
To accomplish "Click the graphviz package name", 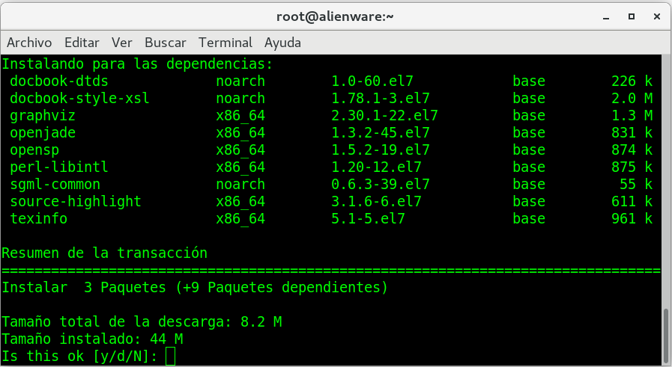I will point(43,115).
